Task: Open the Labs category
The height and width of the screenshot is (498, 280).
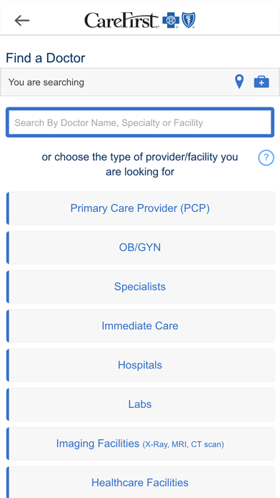Action: 140,404
